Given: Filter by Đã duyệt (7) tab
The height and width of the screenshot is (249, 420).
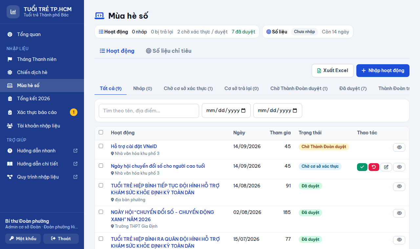Looking at the screenshot, I should (x=353, y=88).
